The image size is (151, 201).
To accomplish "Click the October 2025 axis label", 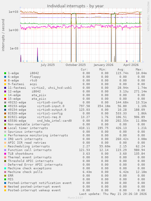I will (76, 65).
